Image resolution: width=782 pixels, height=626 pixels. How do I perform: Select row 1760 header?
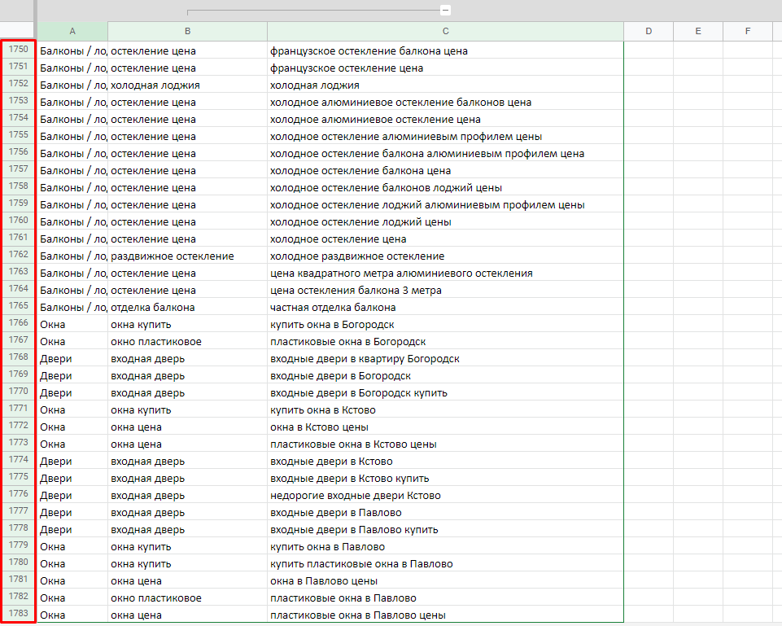point(19,220)
